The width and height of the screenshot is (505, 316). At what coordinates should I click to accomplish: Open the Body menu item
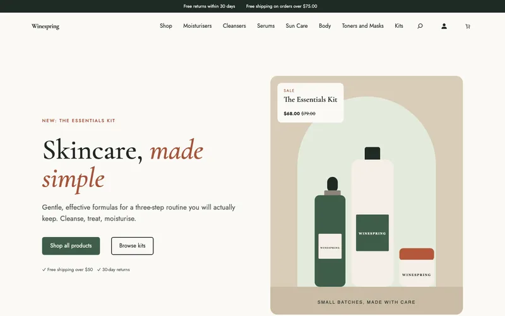(324, 26)
